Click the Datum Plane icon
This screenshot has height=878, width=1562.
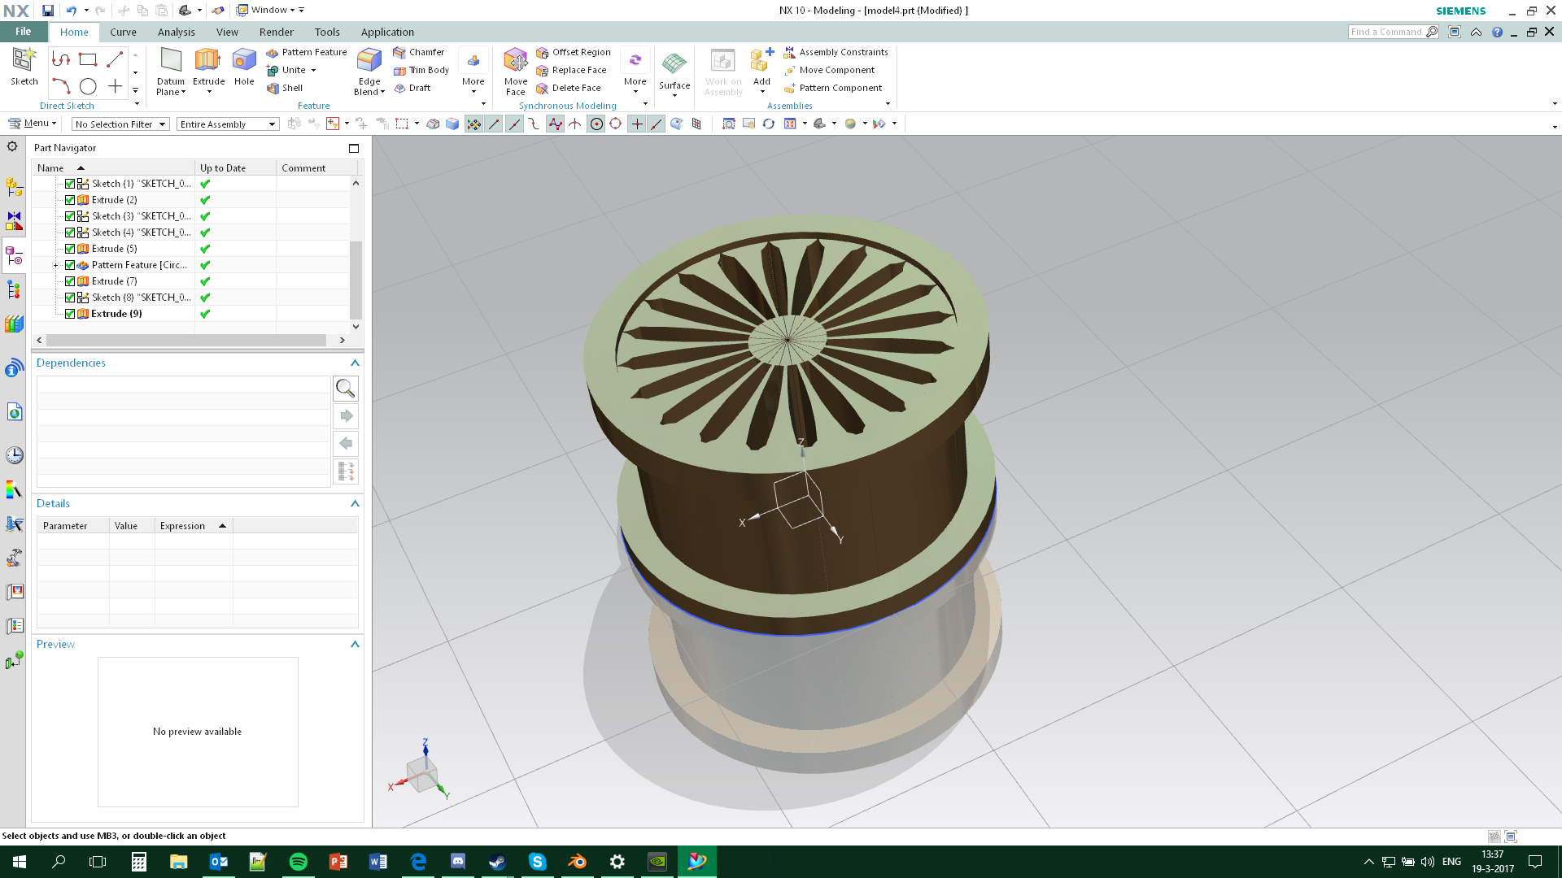171,61
